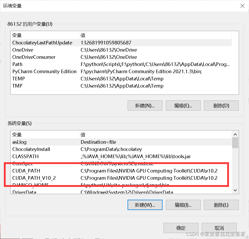The height and width of the screenshot is (239, 249).
Task: Cancel with the 取消 button
Action: click(219, 228)
